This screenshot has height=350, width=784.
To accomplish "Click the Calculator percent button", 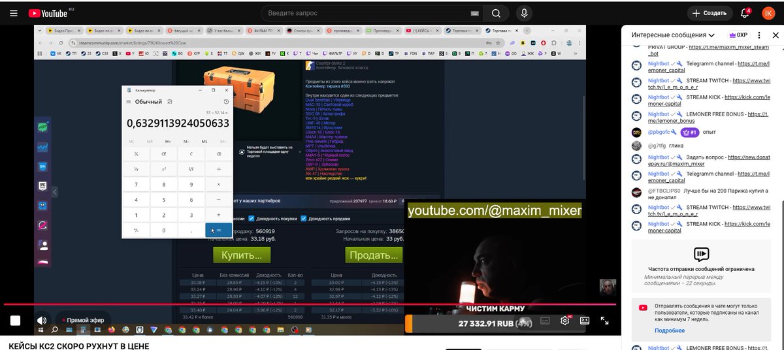I will pyautogui.click(x=136, y=154).
